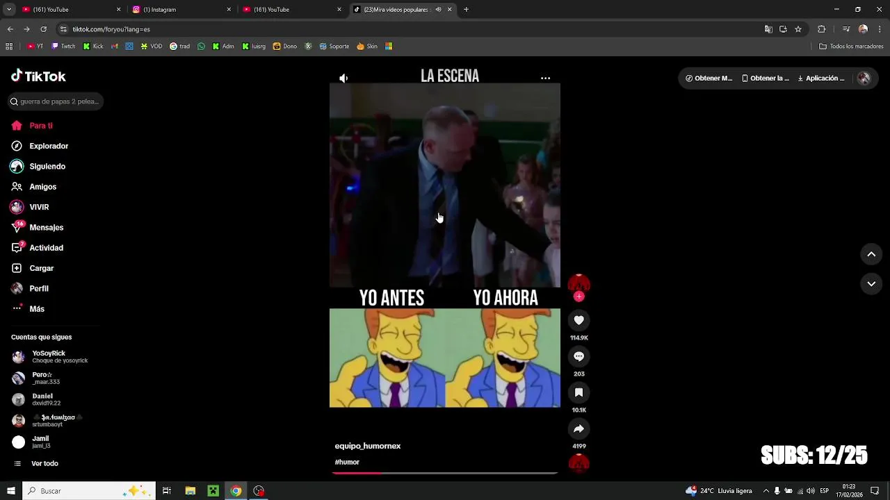Follow the creator with the red plus badge
The height and width of the screenshot is (500, 890).
point(578,297)
